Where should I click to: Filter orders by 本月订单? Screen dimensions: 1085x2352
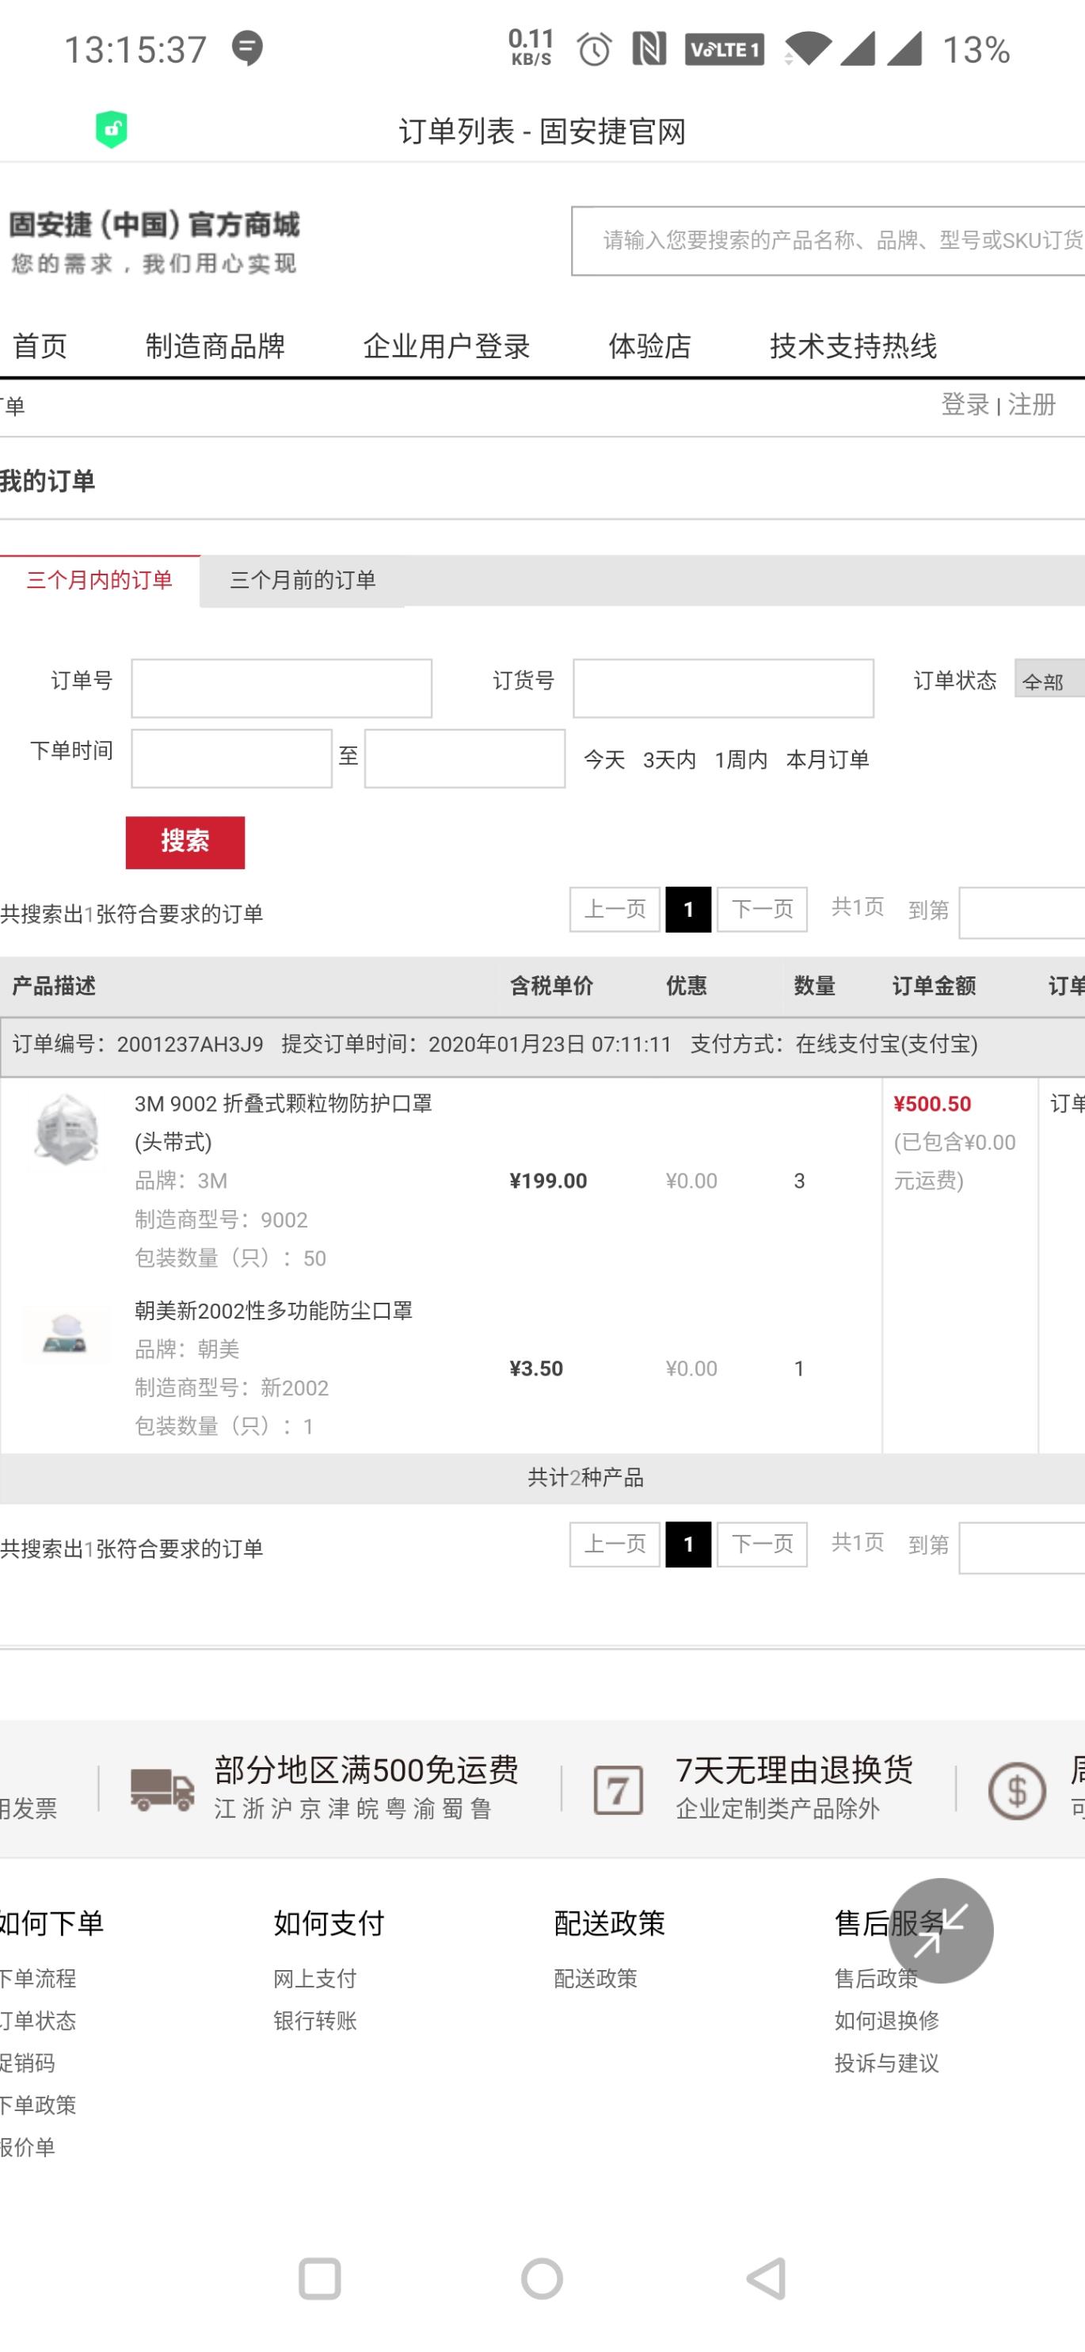pyautogui.click(x=827, y=760)
